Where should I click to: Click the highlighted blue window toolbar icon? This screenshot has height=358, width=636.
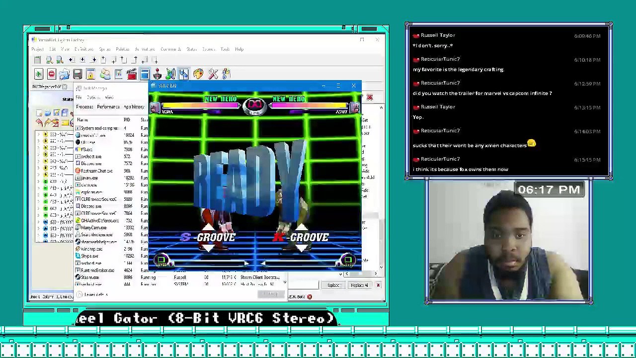[x=145, y=74]
